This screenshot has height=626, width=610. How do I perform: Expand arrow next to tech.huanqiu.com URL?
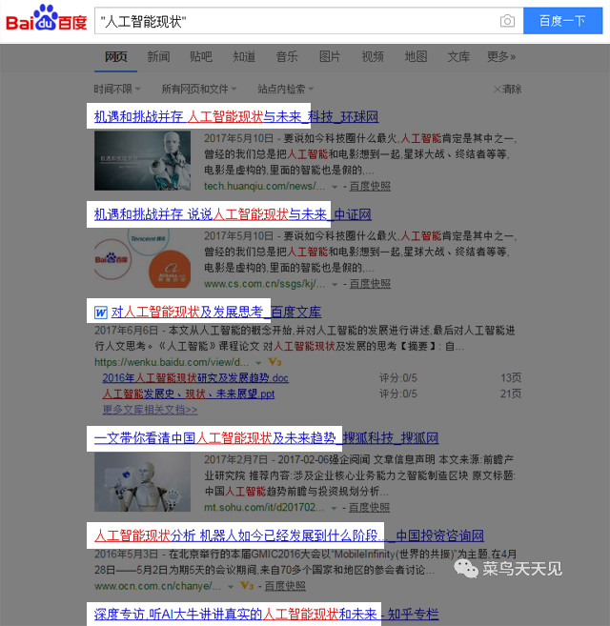tap(335, 187)
